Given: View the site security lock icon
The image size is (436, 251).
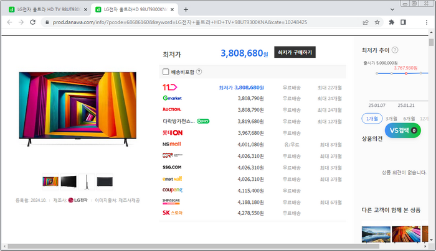Looking at the screenshot, I should tap(47, 22).
